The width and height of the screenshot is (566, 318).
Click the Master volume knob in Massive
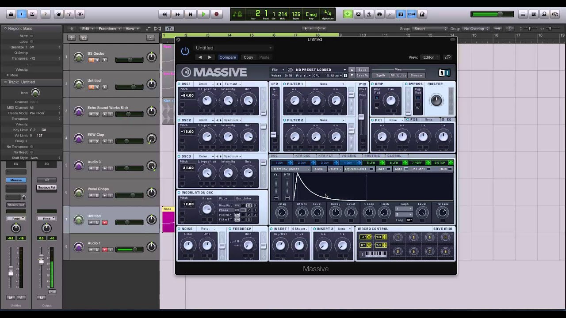(x=436, y=100)
